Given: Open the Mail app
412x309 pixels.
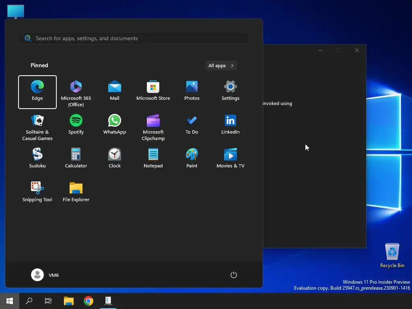Looking at the screenshot, I should 115,92.
